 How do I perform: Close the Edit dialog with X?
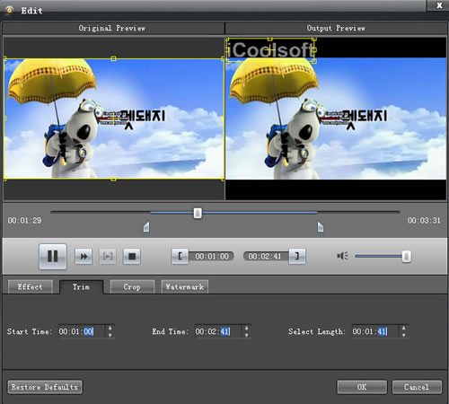click(439, 5)
